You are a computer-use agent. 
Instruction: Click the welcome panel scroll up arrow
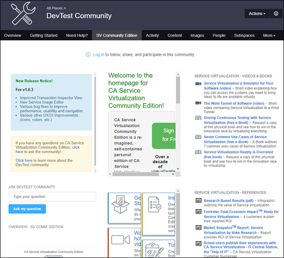[x=178, y=74]
